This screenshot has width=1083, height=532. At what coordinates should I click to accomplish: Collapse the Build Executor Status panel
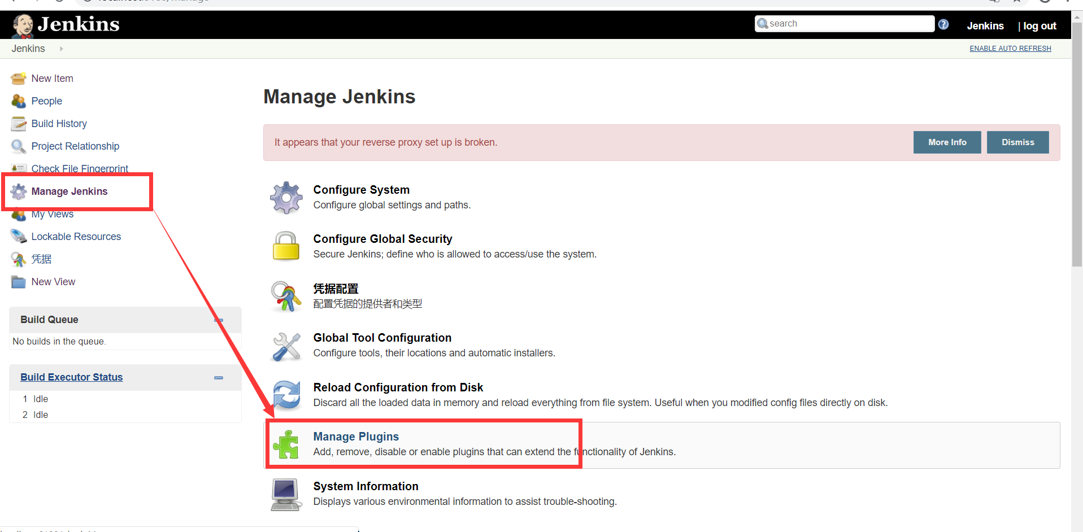coord(219,378)
